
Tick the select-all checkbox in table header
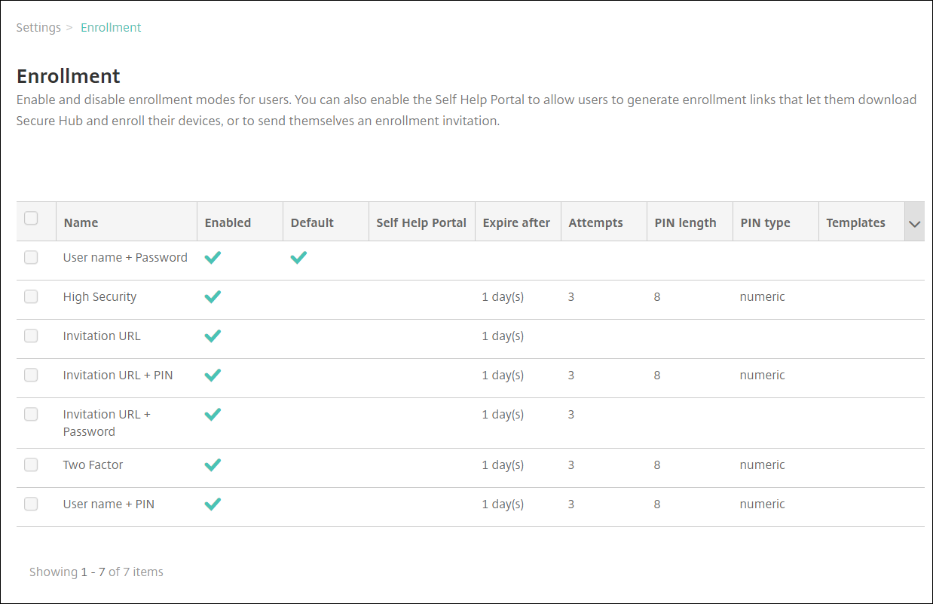(31, 219)
